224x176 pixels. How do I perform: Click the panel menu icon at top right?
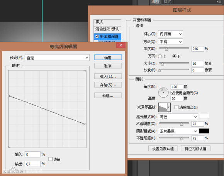click(x=219, y=2)
